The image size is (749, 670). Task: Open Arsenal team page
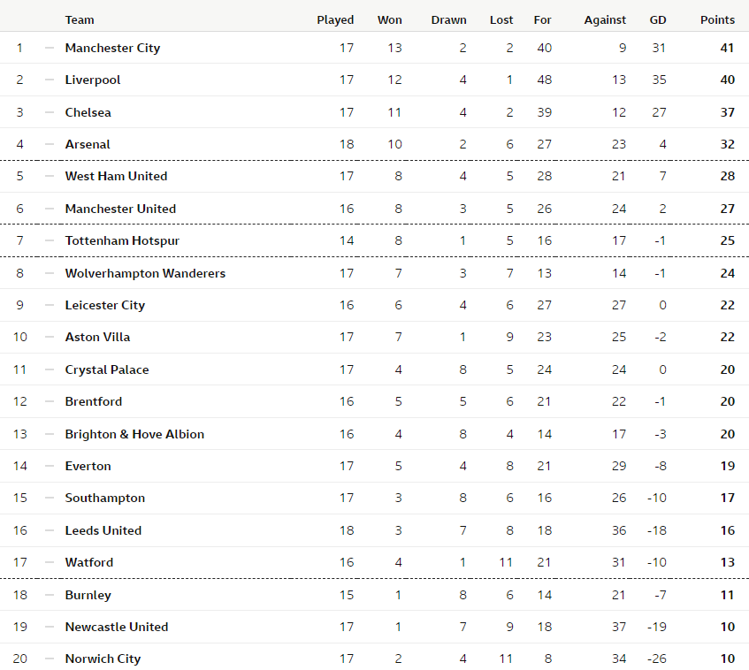coord(88,144)
